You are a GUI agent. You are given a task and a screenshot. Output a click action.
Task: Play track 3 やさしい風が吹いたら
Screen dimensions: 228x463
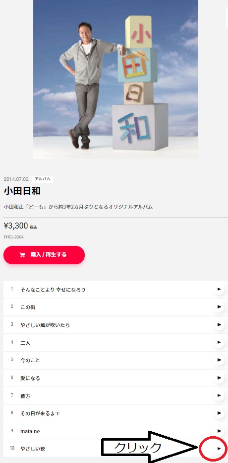point(219,324)
